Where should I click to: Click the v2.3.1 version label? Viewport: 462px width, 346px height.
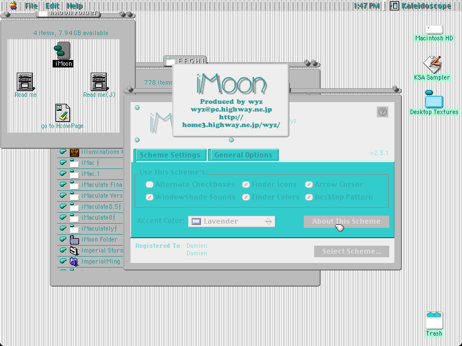379,153
